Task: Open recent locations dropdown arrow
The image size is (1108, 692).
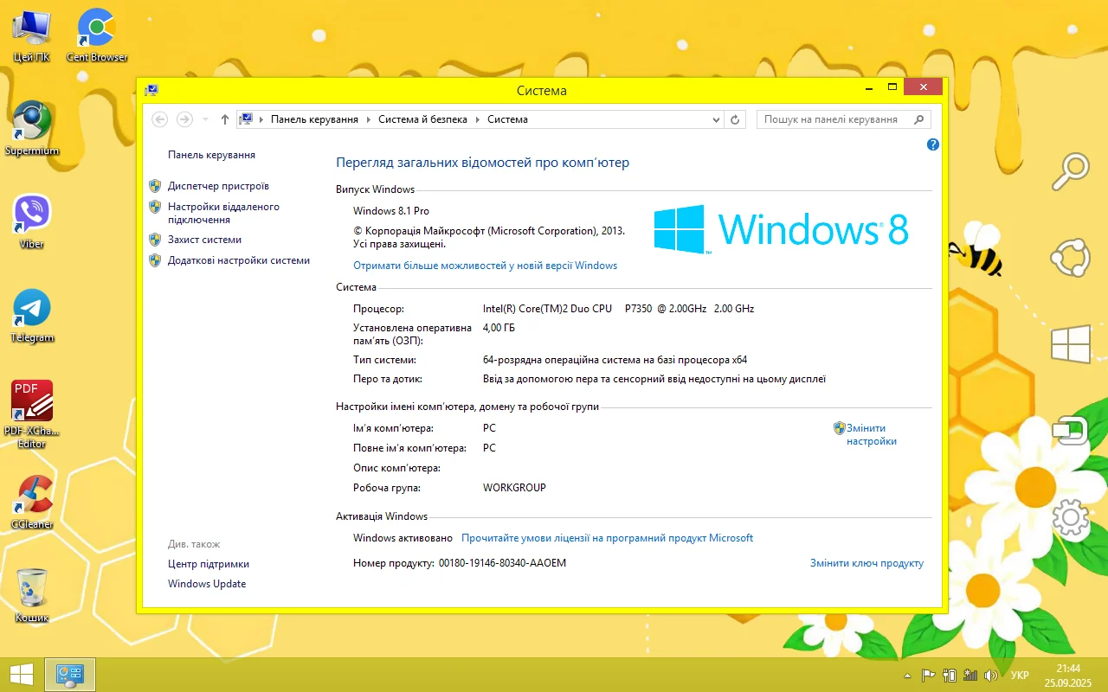Action: point(205,119)
